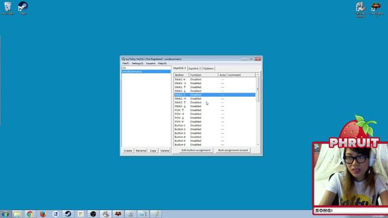Select the POV up arrow row
This screenshot has height=218, width=388.
tap(215, 110)
